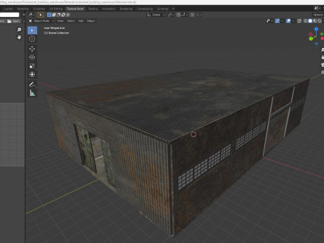The image size is (324, 243).
Task: Set selection mode to Subtract
Action: [59, 15]
